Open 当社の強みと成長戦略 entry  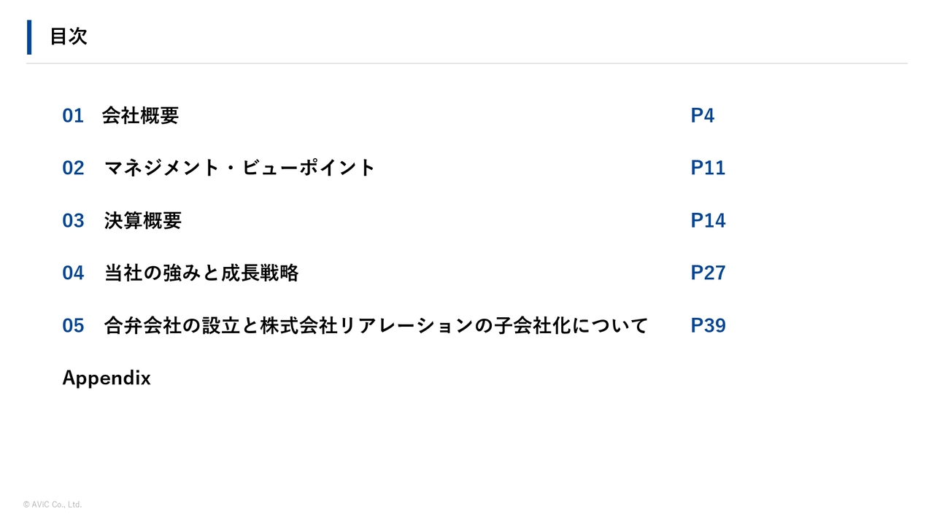pos(201,273)
